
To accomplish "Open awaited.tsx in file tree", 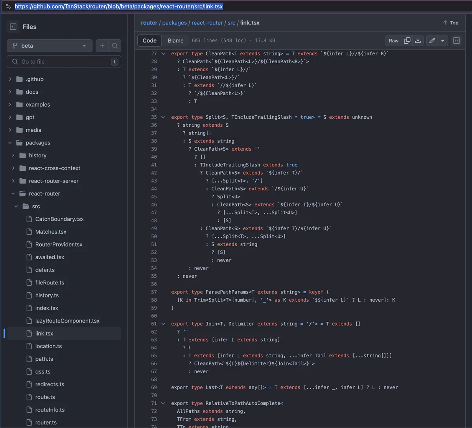I will [50, 257].
